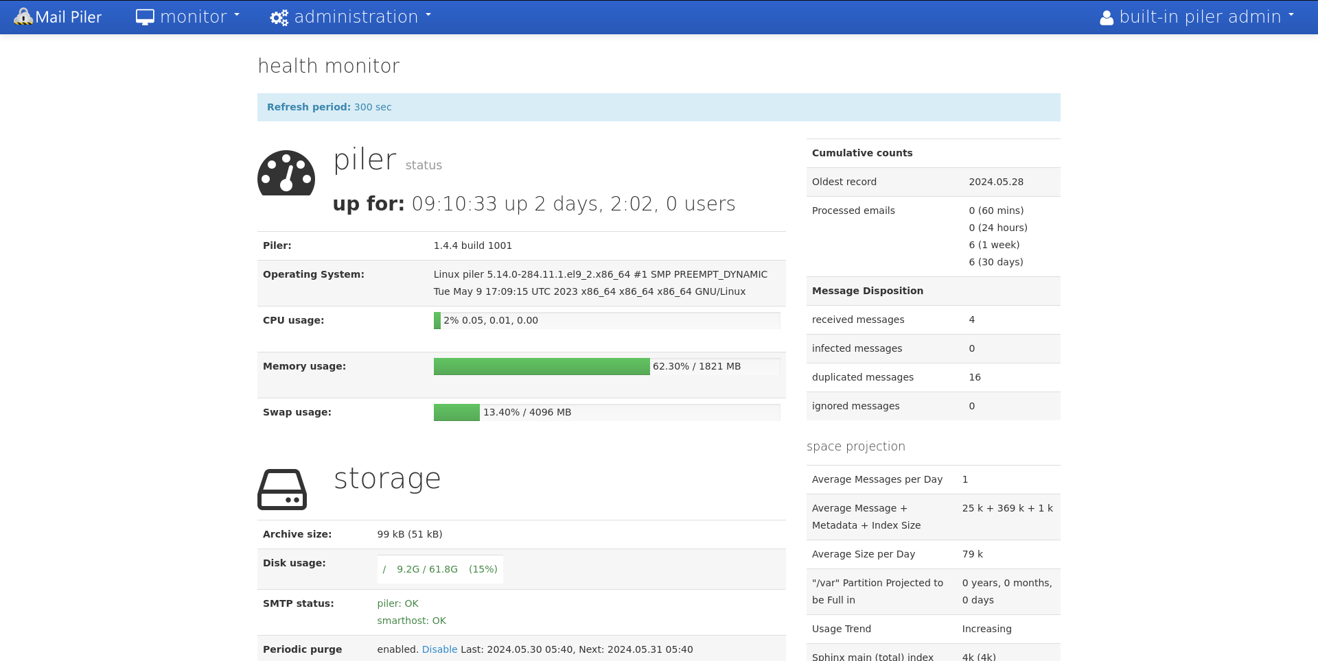Screen dimensions: 1318x661
Task: Click the CPU usage progress bar
Action: (x=606, y=320)
